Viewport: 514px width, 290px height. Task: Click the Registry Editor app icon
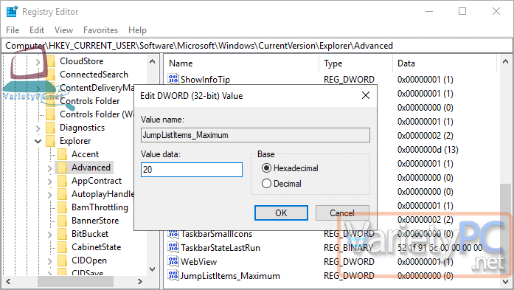[x=12, y=12]
